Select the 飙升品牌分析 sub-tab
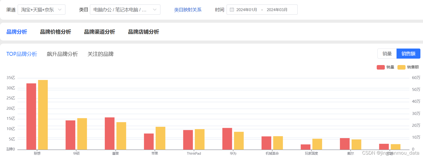The height and width of the screenshot is (158, 423). 62,54
